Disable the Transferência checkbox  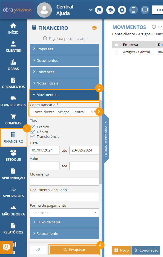33,136
